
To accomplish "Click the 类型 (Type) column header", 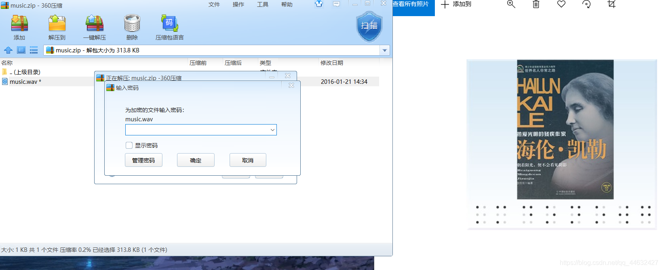I will (x=266, y=63).
